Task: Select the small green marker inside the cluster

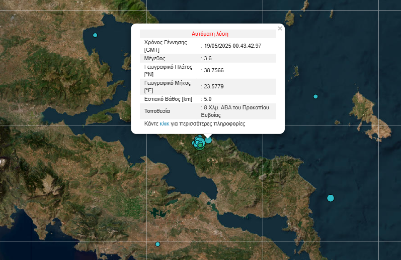Action: click(x=200, y=145)
